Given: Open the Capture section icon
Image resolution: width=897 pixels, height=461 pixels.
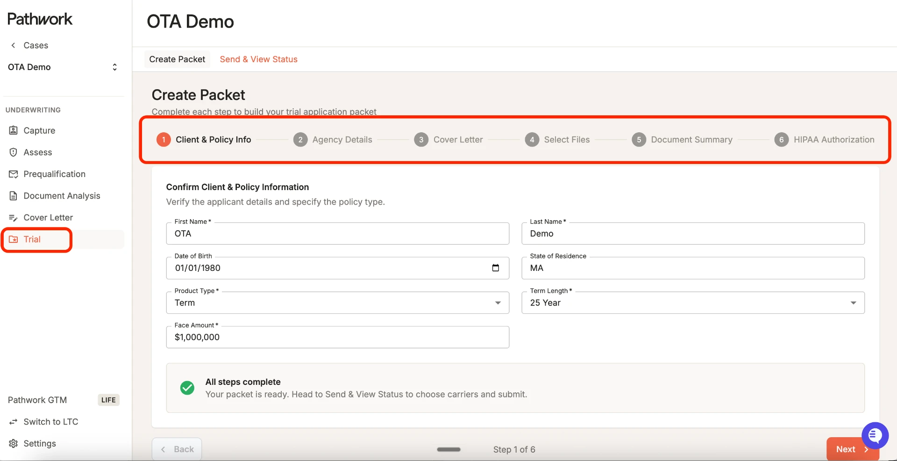Looking at the screenshot, I should pos(14,130).
